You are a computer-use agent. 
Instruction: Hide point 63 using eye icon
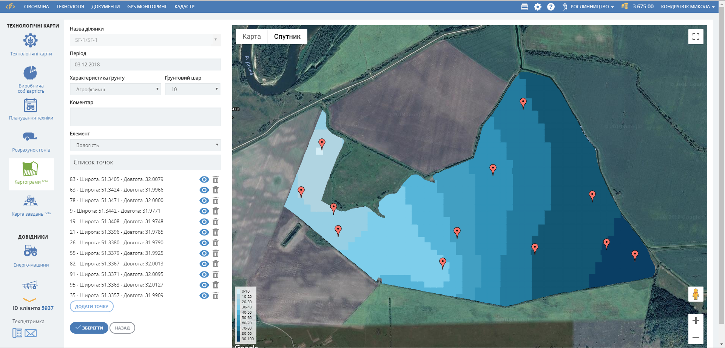(x=204, y=190)
